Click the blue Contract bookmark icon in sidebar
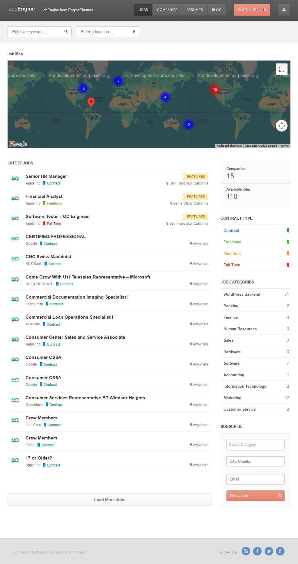Image resolution: width=298 pixels, height=564 pixels. tap(288, 230)
